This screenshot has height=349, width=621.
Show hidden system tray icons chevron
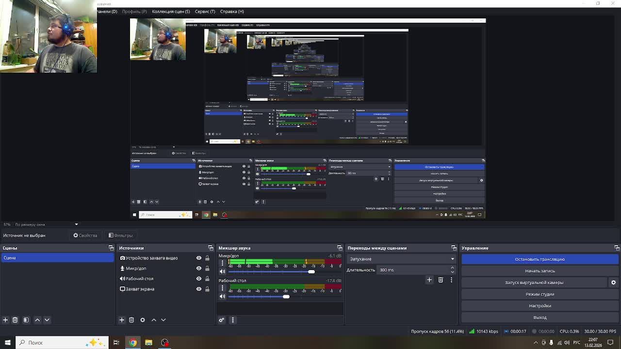click(x=536, y=343)
